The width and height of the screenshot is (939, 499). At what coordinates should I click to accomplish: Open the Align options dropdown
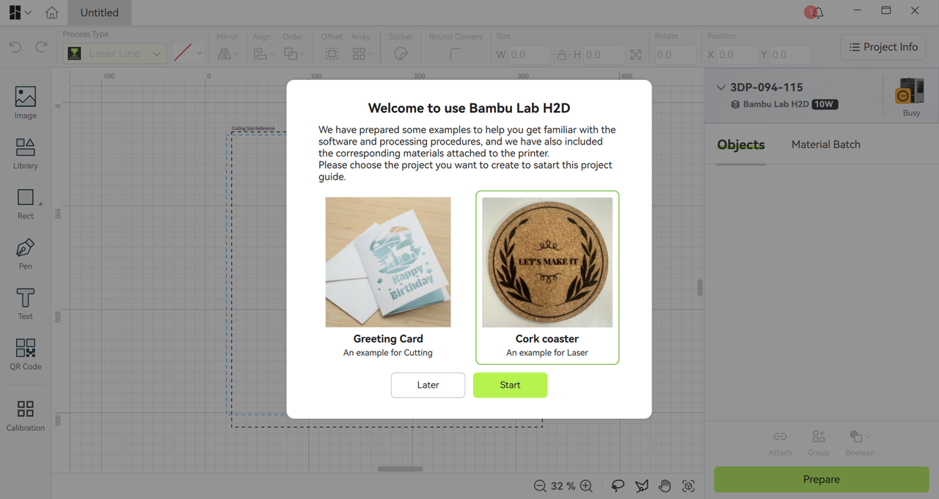click(x=263, y=54)
